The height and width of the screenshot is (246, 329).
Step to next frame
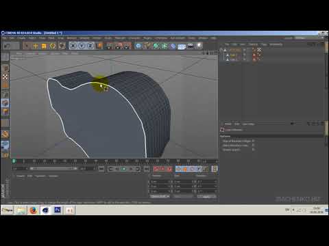click(x=131, y=169)
